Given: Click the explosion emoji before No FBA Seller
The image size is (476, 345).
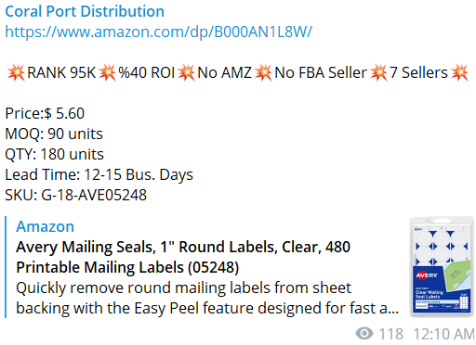Looking at the screenshot, I should coord(263,72).
